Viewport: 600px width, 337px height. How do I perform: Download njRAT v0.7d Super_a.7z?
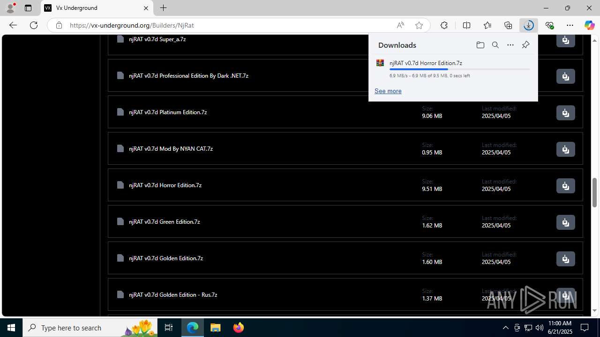565,40
